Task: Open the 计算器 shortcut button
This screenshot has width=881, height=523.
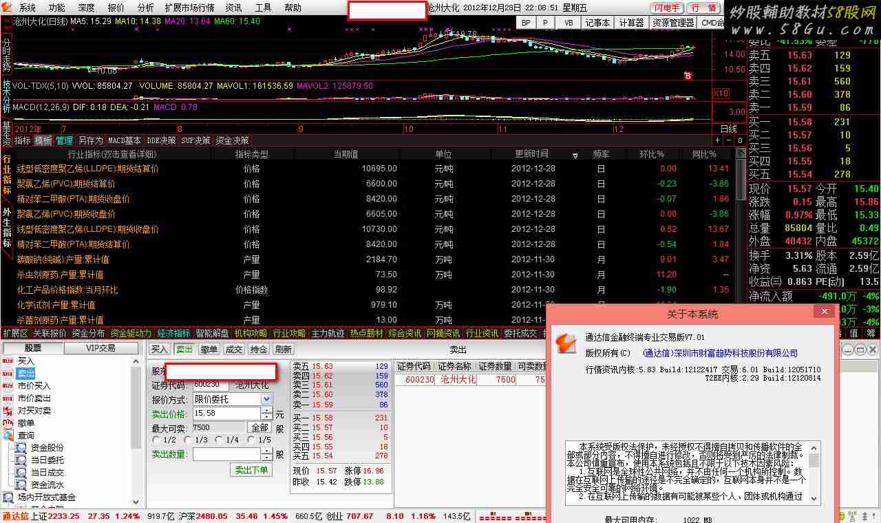Action: coord(631,23)
